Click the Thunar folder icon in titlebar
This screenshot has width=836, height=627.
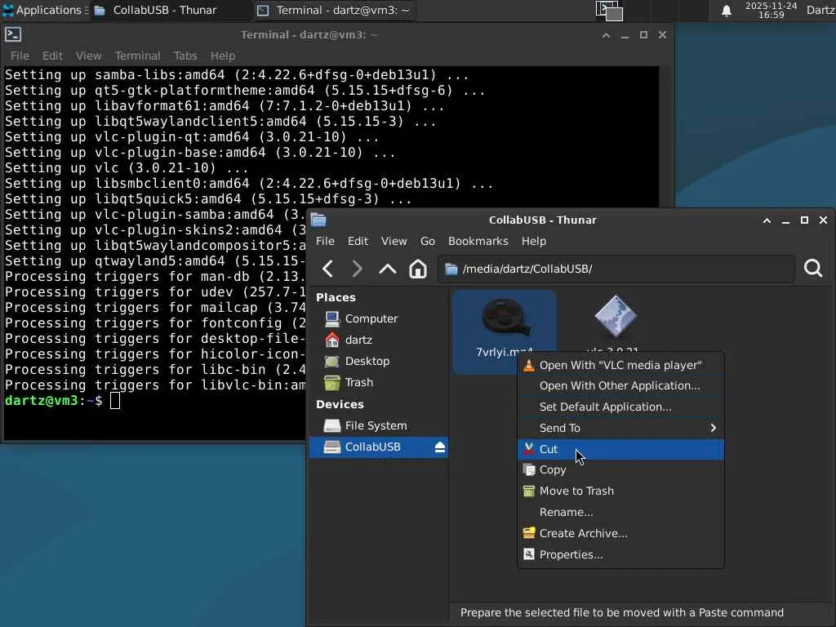tap(318, 220)
